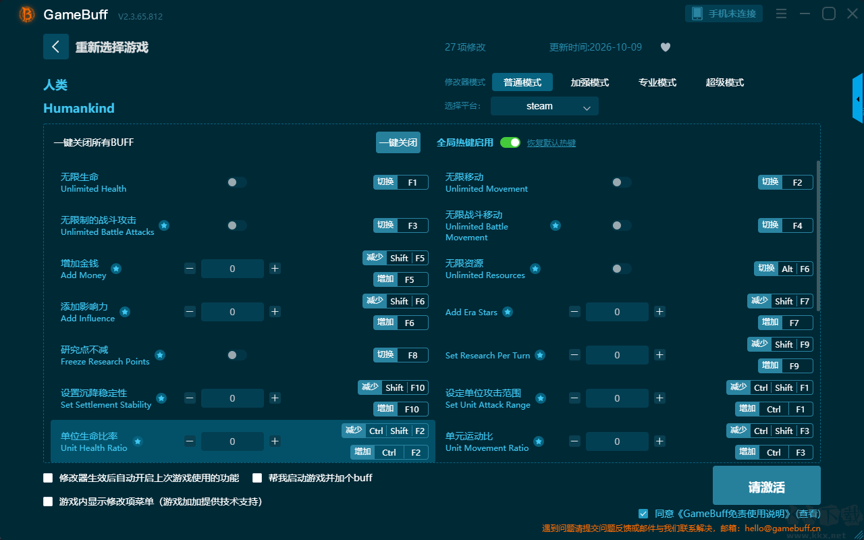
Task: Click the 请激活 activate button
Action: [x=767, y=487]
